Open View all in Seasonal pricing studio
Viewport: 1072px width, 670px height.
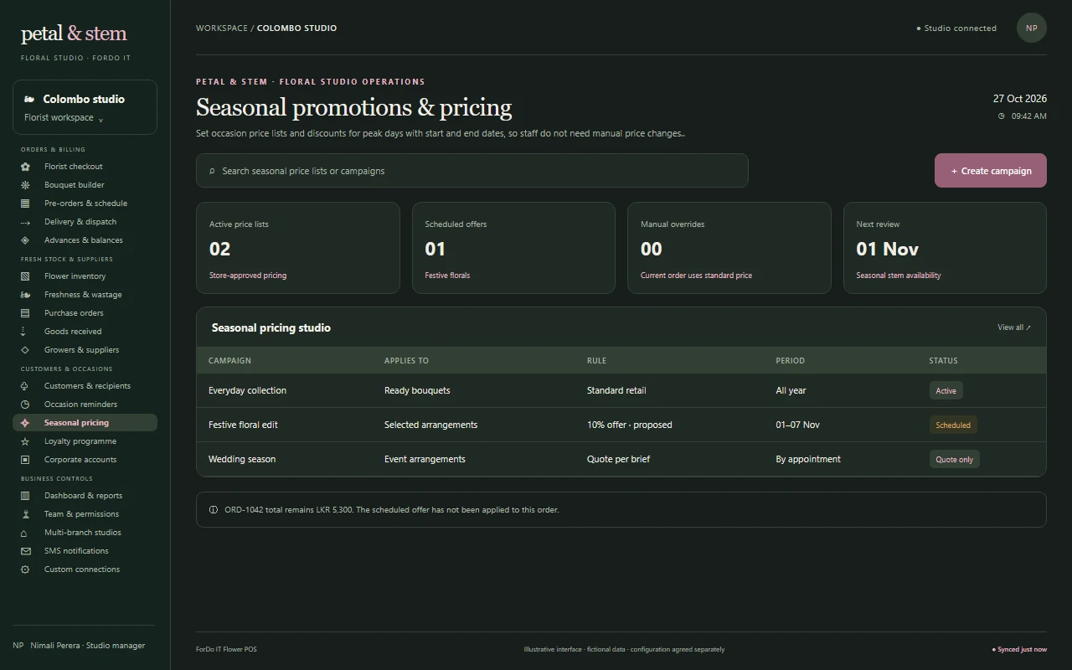coord(1014,327)
